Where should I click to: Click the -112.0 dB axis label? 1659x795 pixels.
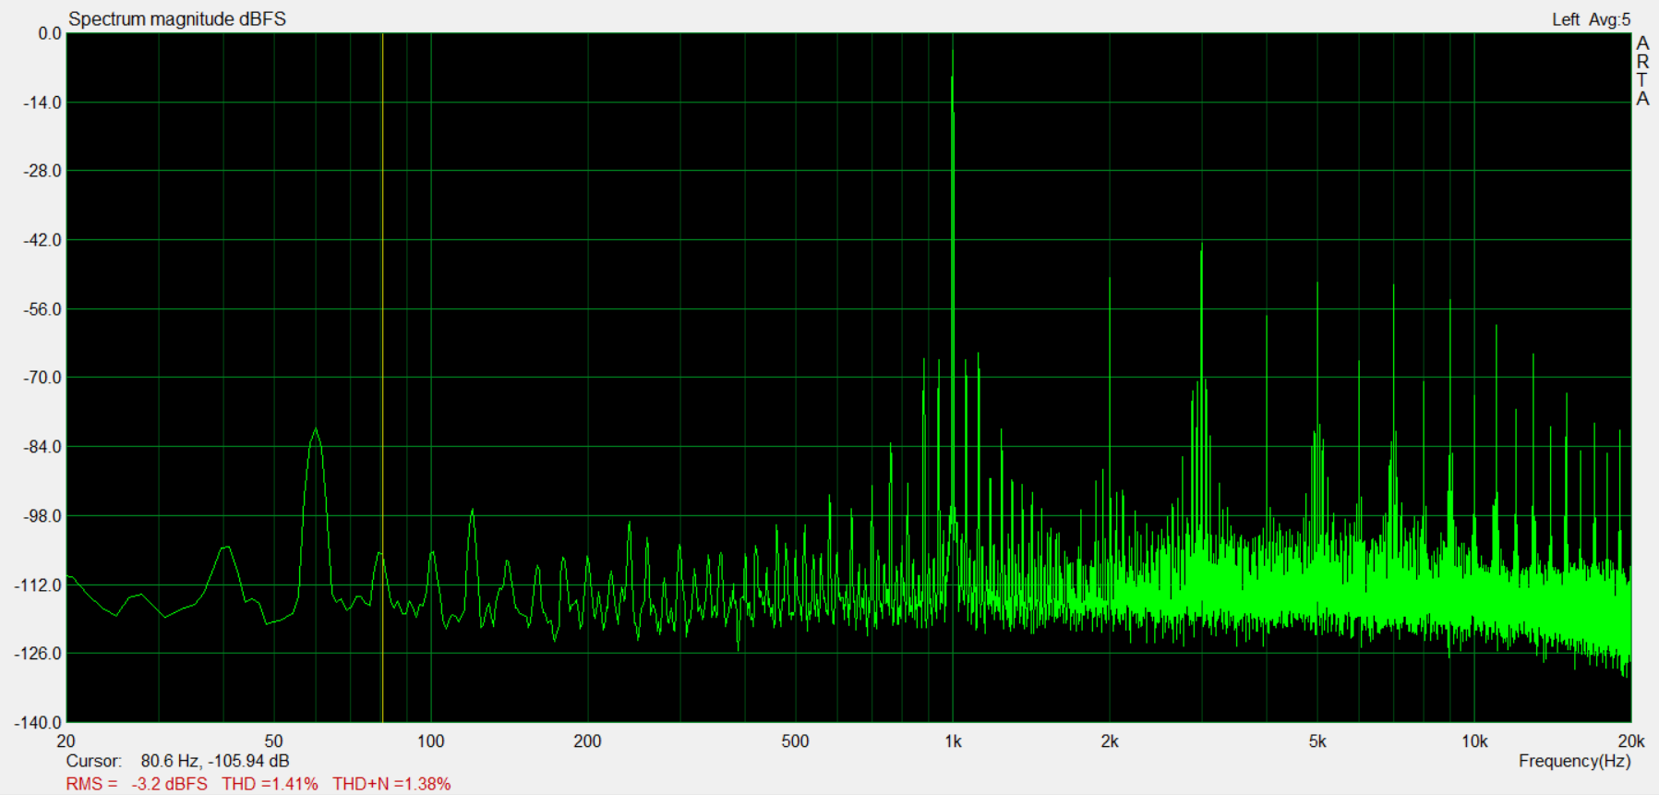[x=39, y=585]
